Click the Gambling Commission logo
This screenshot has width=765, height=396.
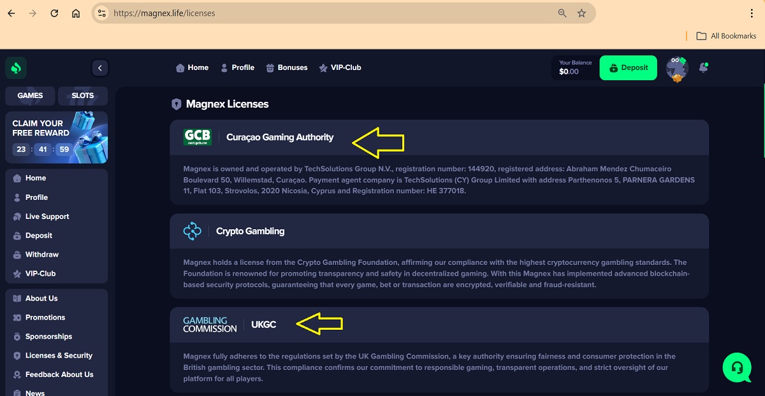point(210,325)
